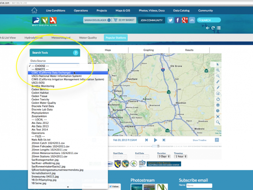Select Snowsurvey 04015.jpg file entry
This screenshot has height=190, width=253.
[x=68, y=177]
